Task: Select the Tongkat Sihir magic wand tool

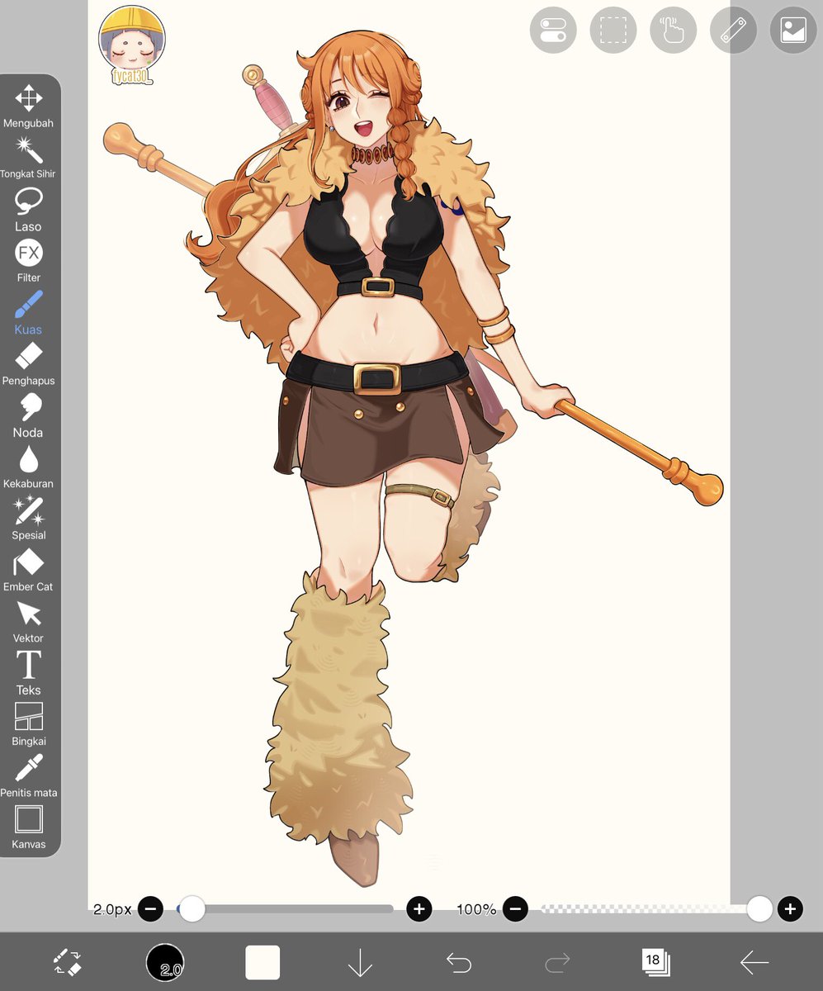Action: tap(28, 158)
